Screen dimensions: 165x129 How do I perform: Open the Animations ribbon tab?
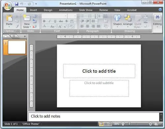coord(66,10)
